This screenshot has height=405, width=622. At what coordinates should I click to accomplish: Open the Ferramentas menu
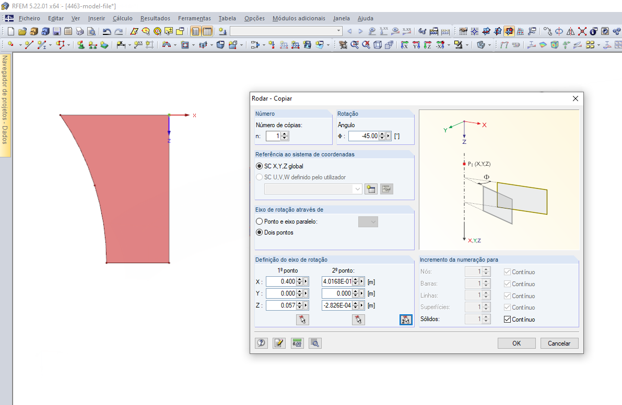(194, 18)
